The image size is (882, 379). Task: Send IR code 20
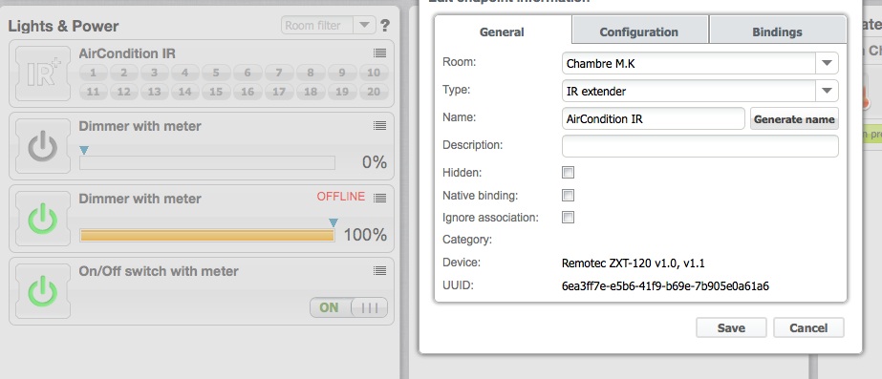click(374, 92)
